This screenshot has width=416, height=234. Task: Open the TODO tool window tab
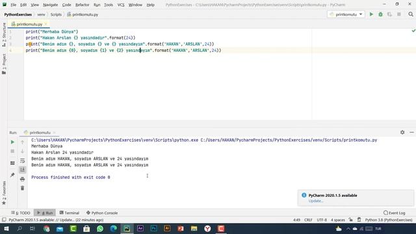coord(21,213)
